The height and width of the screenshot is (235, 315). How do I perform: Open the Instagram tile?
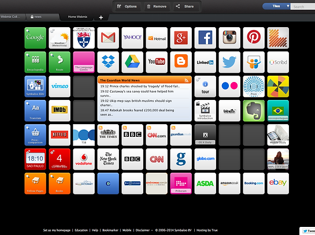[x=229, y=38]
